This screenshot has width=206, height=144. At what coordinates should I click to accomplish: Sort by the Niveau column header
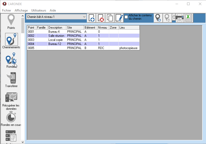(x=103, y=28)
